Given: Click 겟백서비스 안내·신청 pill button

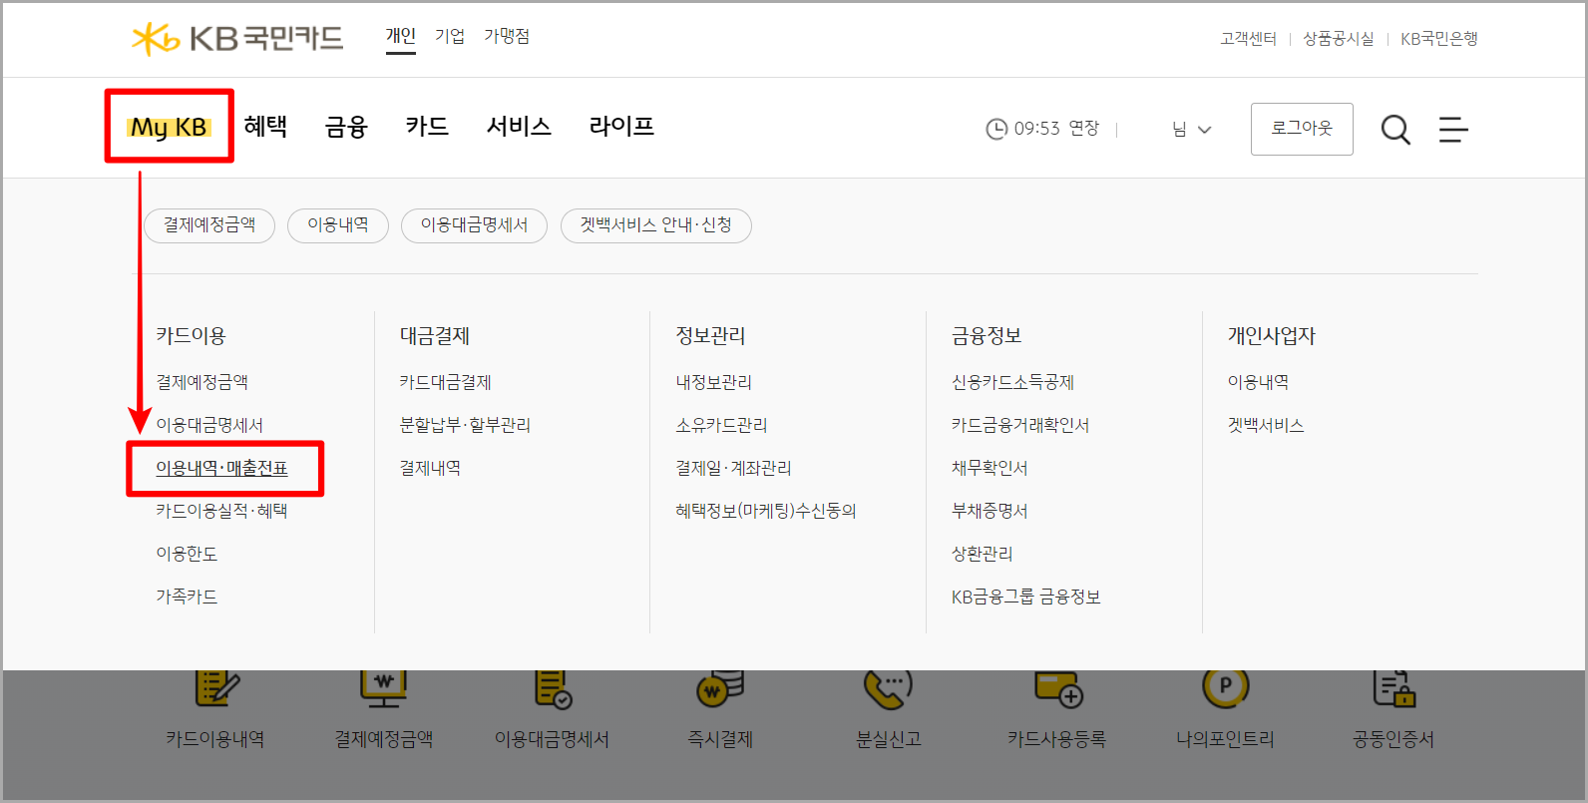Looking at the screenshot, I should pyautogui.click(x=656, y=225).
